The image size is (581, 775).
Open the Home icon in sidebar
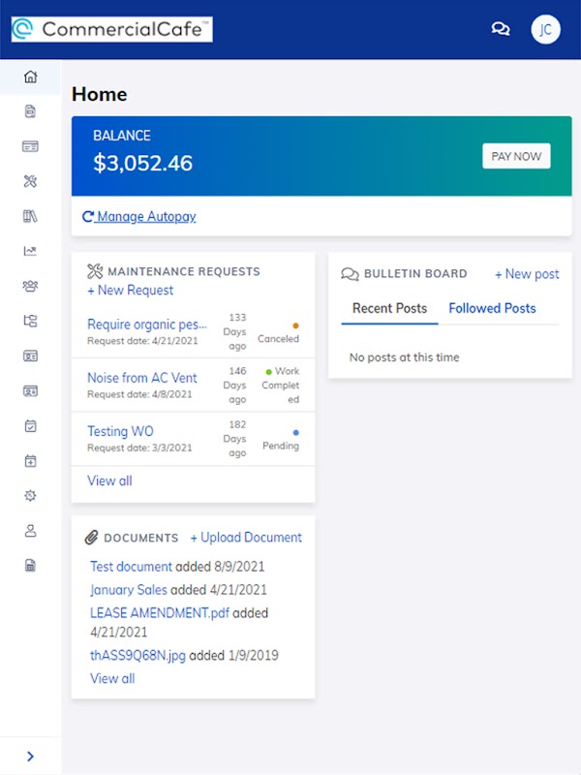click(30, 77)
